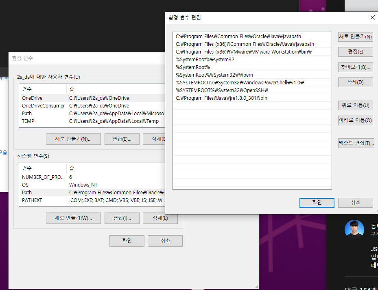Click 새로 만들기(N) in path edit dialog

pyautogui.click(x=355, y=37)
